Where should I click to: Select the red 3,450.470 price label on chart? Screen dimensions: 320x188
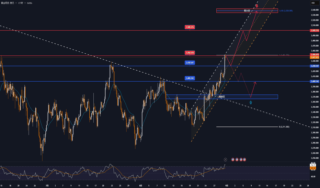pyautogui.click(x=190, y=53)
